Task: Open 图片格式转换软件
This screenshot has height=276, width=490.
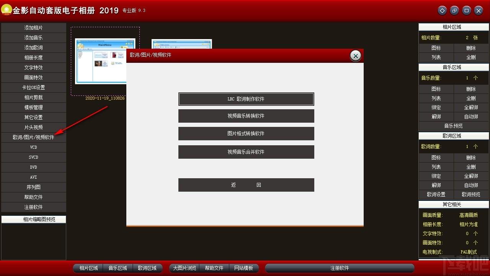Action: [x=246, y=133]
